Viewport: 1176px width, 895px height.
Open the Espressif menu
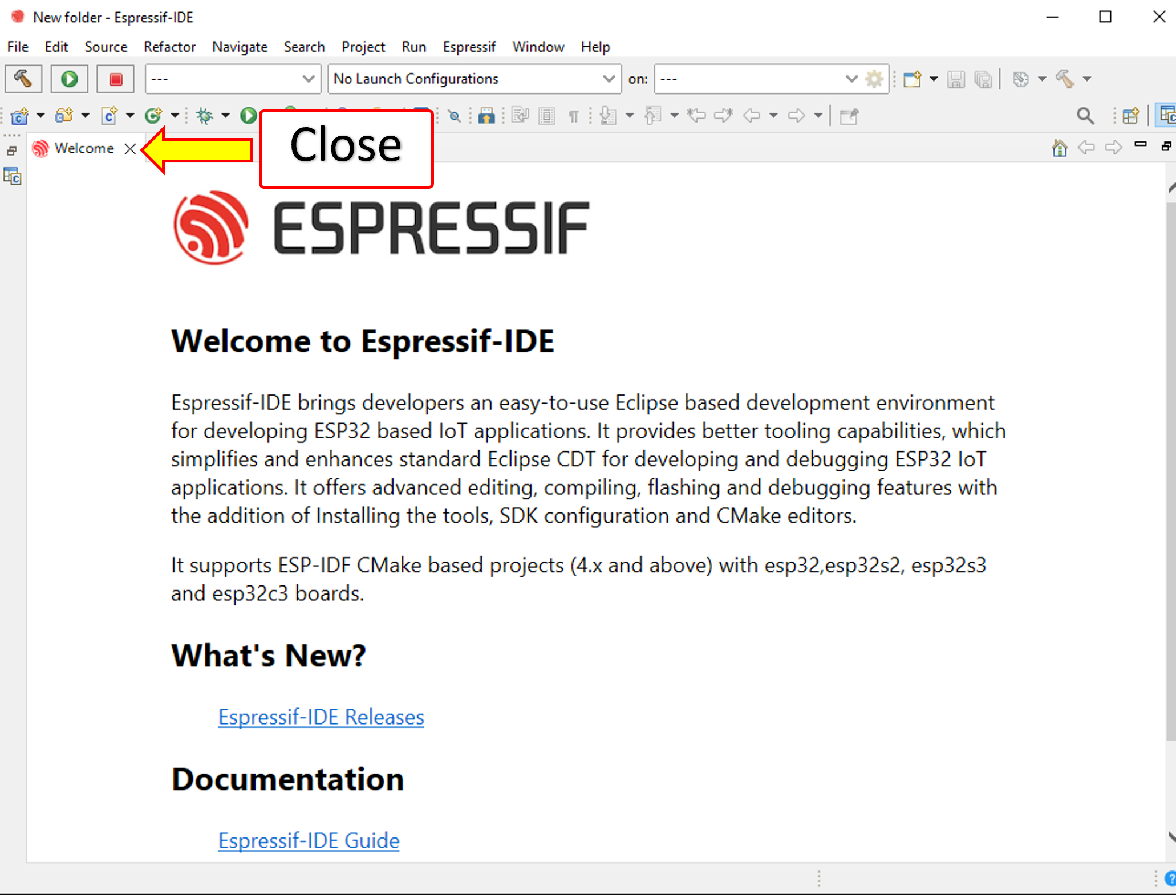click(469, 47)
